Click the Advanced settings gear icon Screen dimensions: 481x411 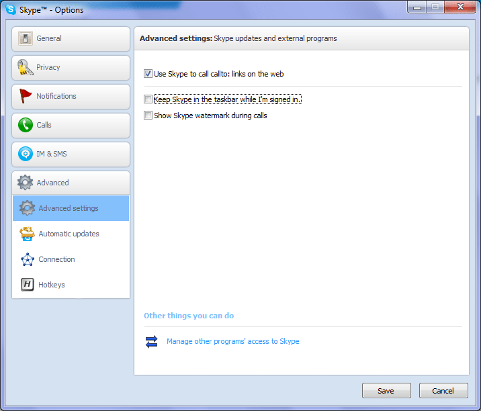pos(27,208)
